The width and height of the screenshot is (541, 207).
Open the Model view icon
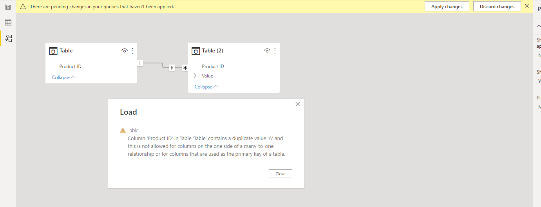pos(8,38)
